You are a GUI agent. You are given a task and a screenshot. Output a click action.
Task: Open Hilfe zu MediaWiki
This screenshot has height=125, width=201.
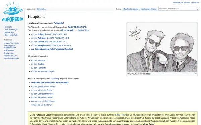tap(11, 35)
